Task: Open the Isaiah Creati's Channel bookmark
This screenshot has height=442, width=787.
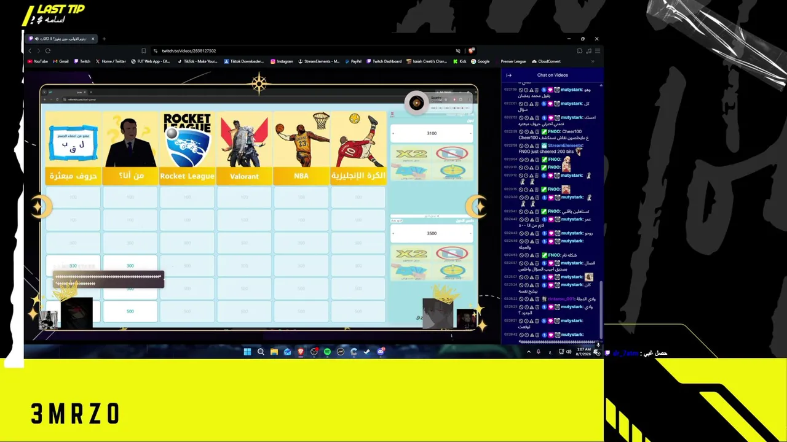Action: 427,61
